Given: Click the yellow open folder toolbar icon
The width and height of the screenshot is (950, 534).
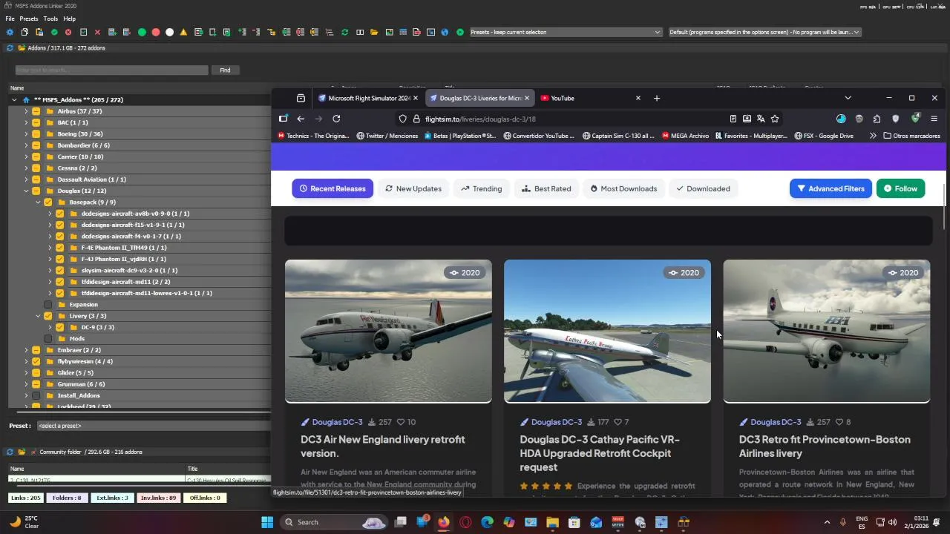Looking at the screenshot, I should tap(374, 32).
